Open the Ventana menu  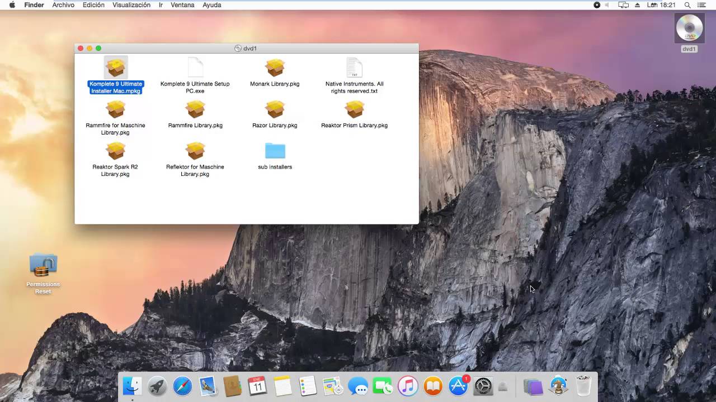tap(182, 5)
